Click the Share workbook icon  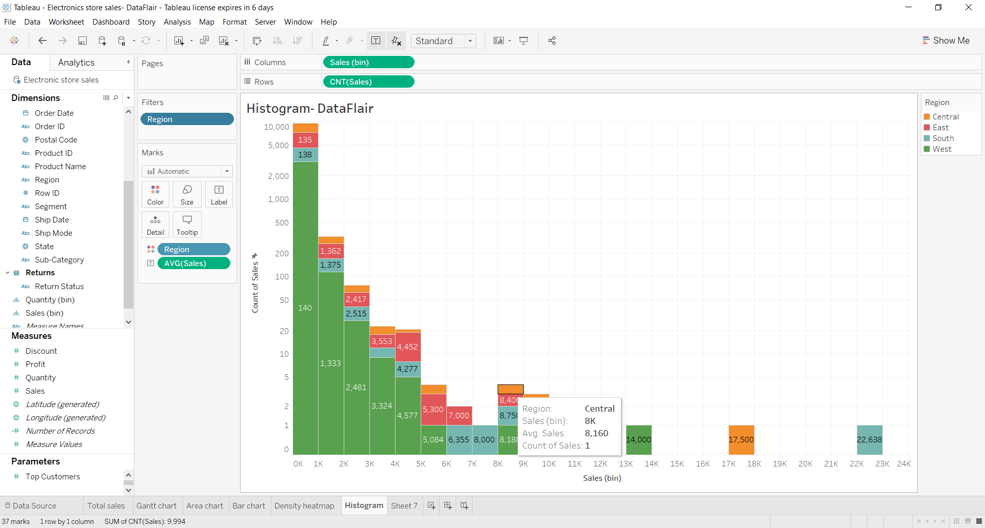pos(552,40)
